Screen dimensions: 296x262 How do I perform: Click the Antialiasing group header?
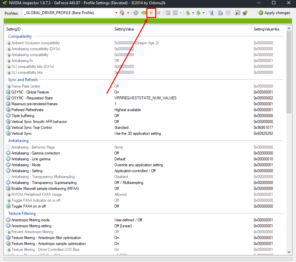pos(18,141)
